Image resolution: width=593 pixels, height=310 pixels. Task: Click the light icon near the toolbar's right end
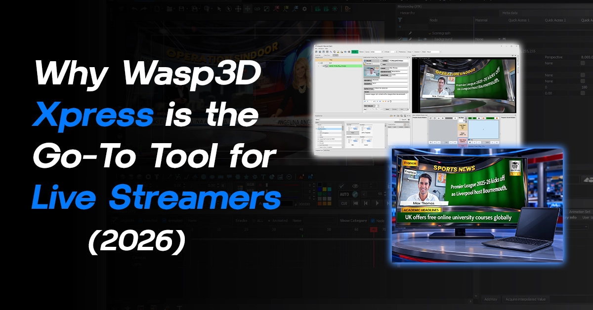pyautogui.click(x=335, y=8)
